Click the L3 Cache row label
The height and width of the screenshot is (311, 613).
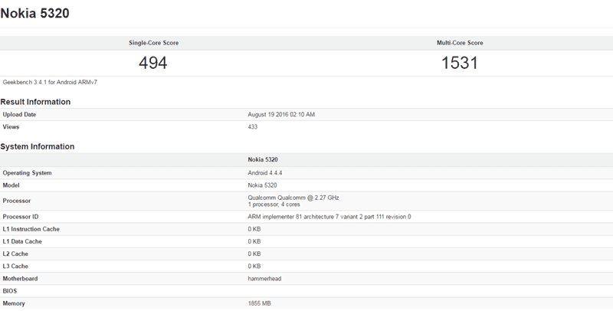tap(16, 266)
